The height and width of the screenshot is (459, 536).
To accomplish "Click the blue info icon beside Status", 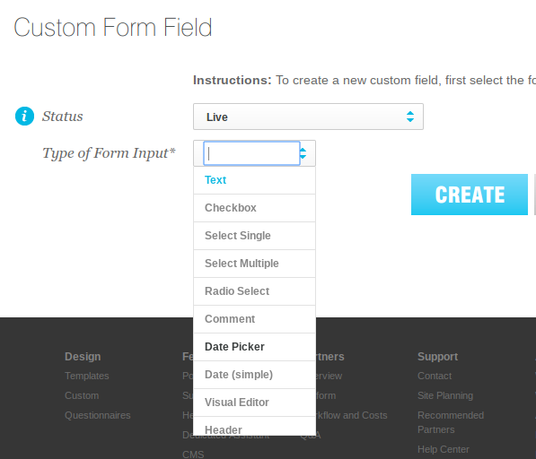I will [x=24, y=117].
